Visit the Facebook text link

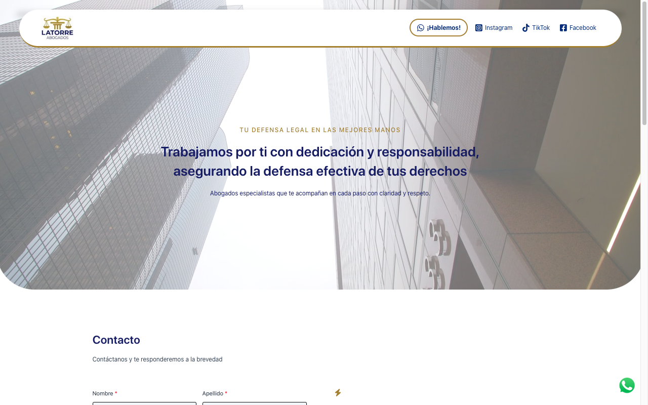(583, 28)
